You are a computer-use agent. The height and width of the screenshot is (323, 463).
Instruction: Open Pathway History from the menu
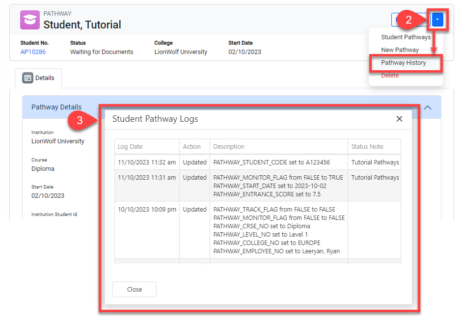pyautogui.click(x=403, y=63)
